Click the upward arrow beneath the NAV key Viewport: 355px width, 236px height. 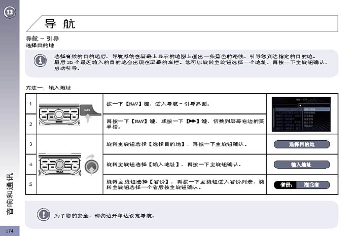coord(88,119)
